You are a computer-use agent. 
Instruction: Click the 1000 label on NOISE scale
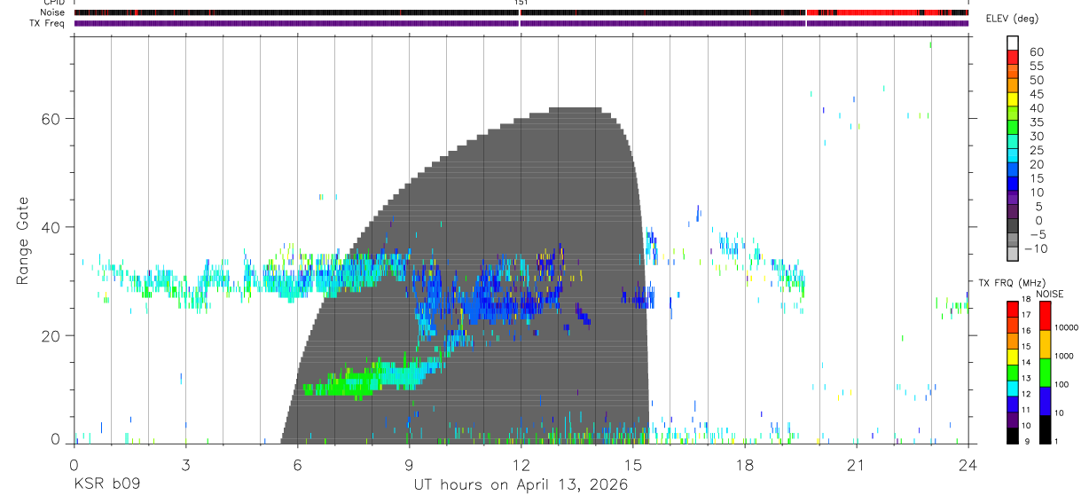pos(1064,356)
